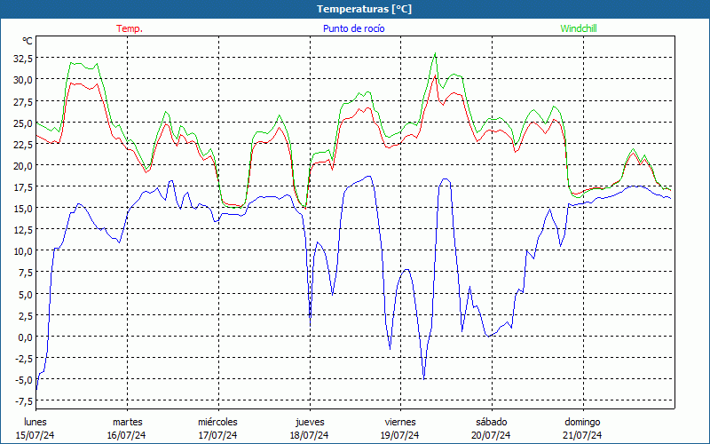Click the 25,0 y-axis value
The height and width of the screenshot is (444, 710).
click(23, 123)
